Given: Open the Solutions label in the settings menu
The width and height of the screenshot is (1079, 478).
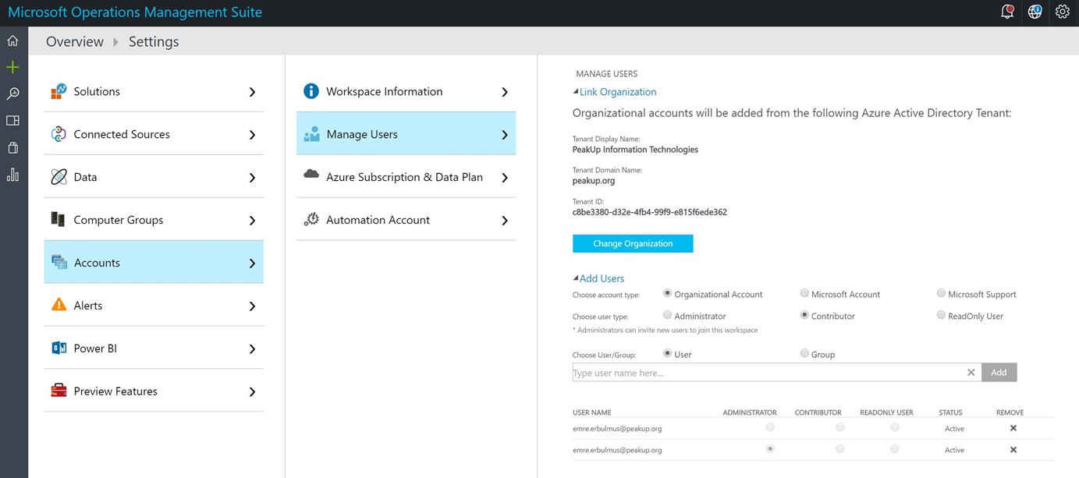Looking at the screenshot, I should pos(97,91).
